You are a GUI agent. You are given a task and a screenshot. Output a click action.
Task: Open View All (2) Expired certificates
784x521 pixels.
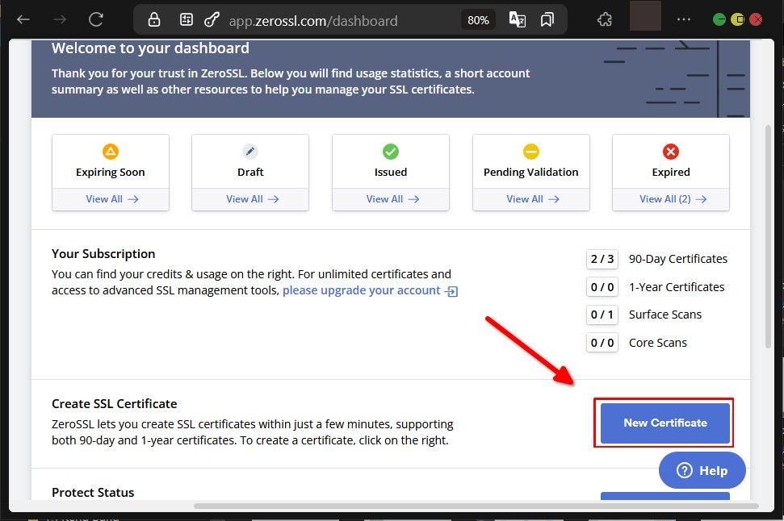(673, 199)
